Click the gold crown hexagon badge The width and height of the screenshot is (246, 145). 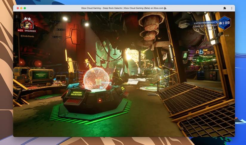tap(22, 25)
